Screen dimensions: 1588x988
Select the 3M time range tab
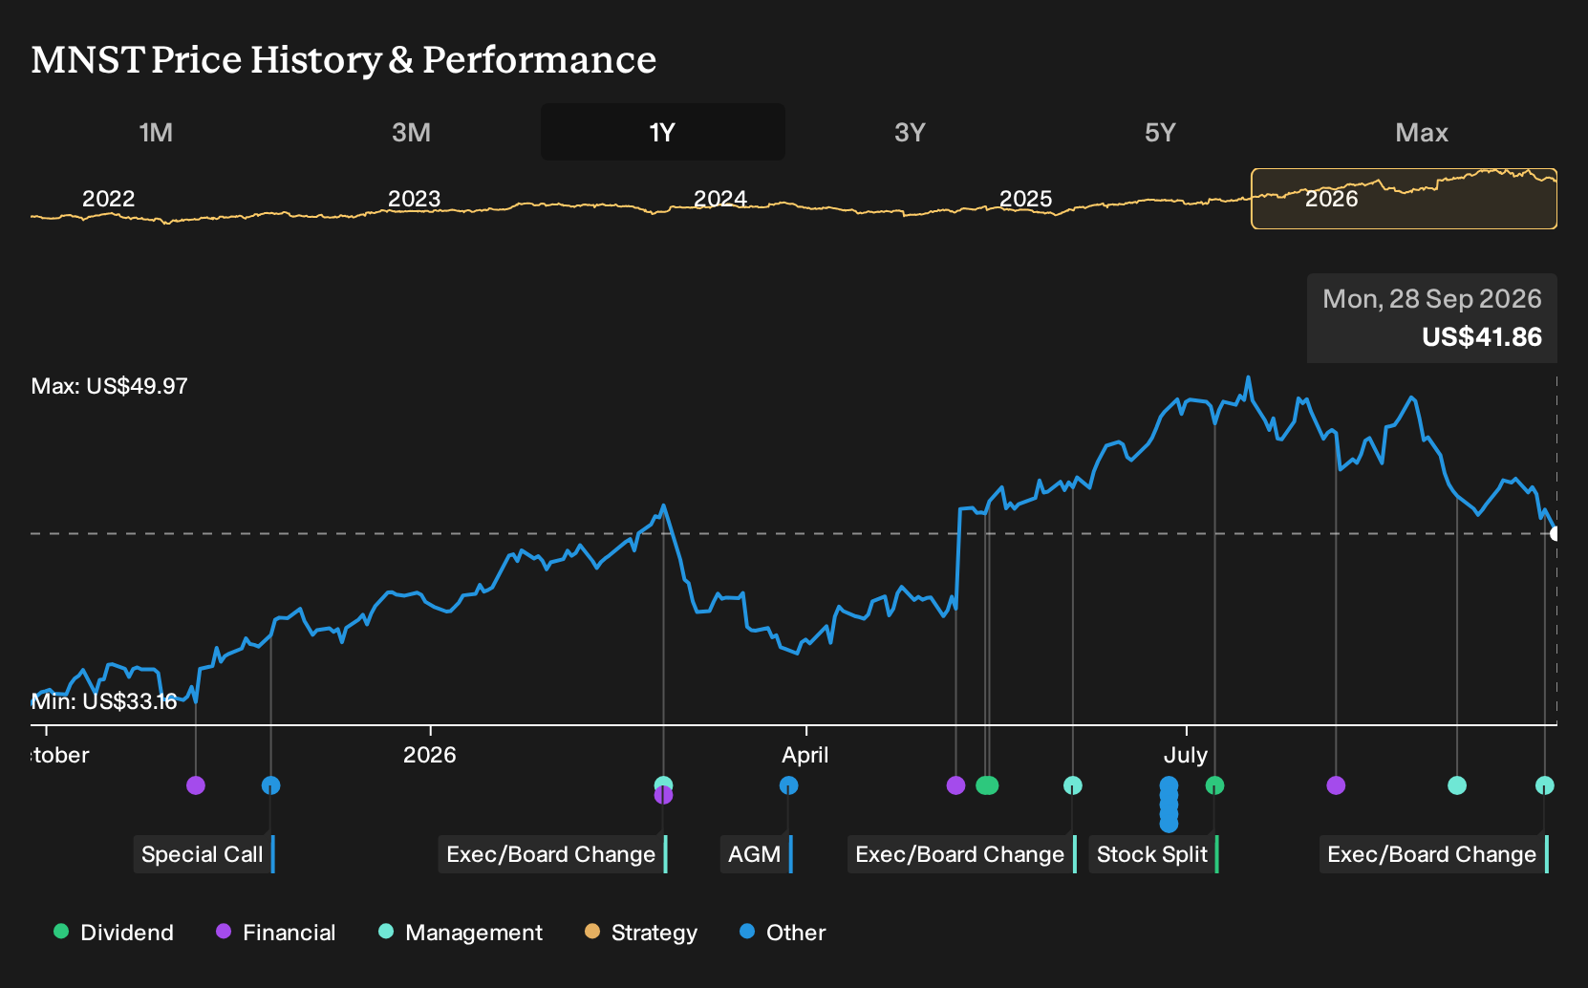coord(411,132)
